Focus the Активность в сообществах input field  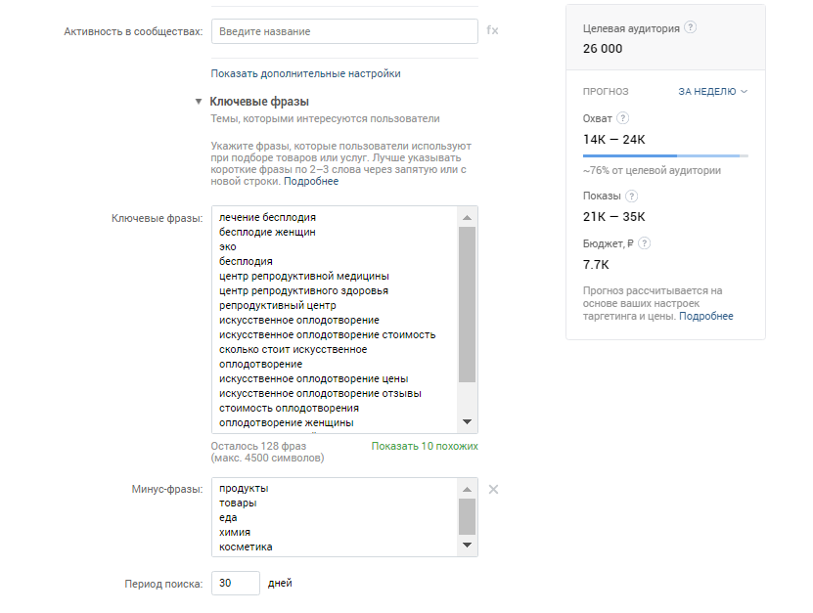click(344, 31)
